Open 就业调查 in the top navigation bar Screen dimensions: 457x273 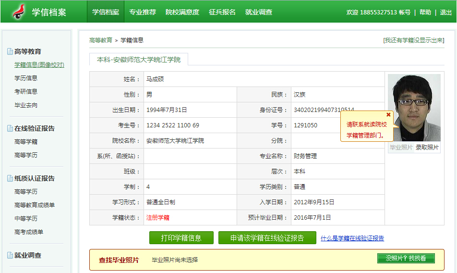[259, 12]
